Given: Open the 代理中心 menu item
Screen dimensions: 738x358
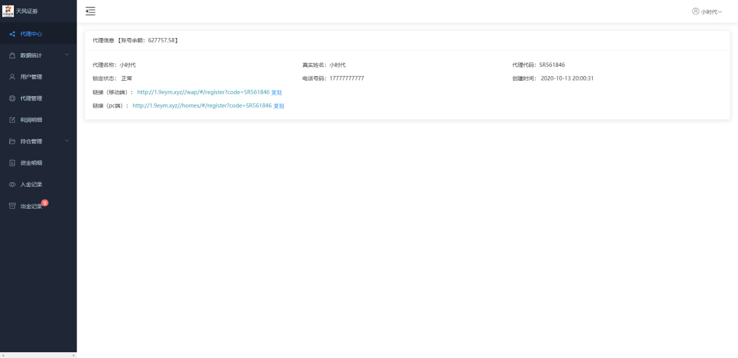Looking at the screenshot, I should (x=38, y=34).
